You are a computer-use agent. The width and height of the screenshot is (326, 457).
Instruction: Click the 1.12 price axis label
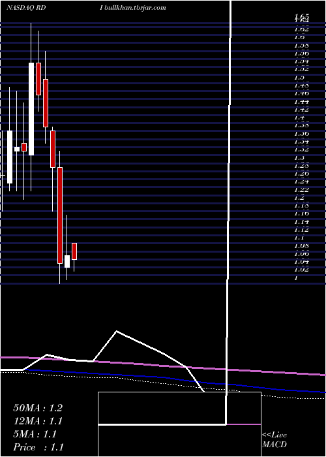tap(301, 230)
